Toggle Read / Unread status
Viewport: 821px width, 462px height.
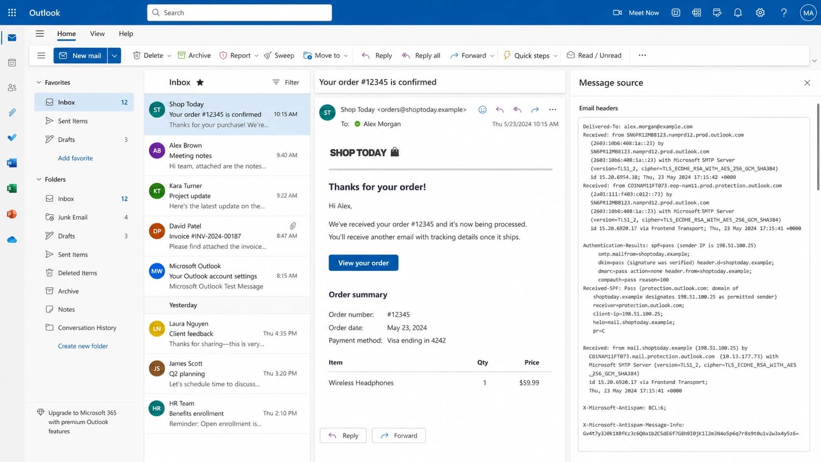point(594,55)
